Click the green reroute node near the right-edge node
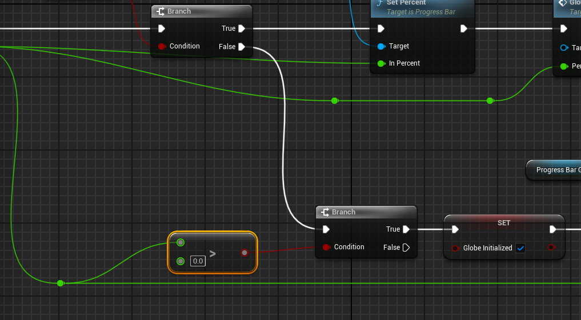 (x=490, y=100)
